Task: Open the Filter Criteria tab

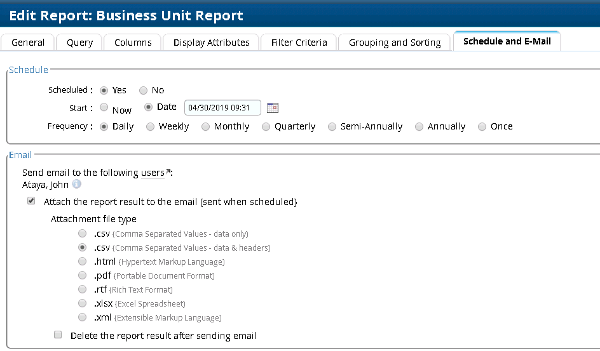Action: click(x=299, y=43)
